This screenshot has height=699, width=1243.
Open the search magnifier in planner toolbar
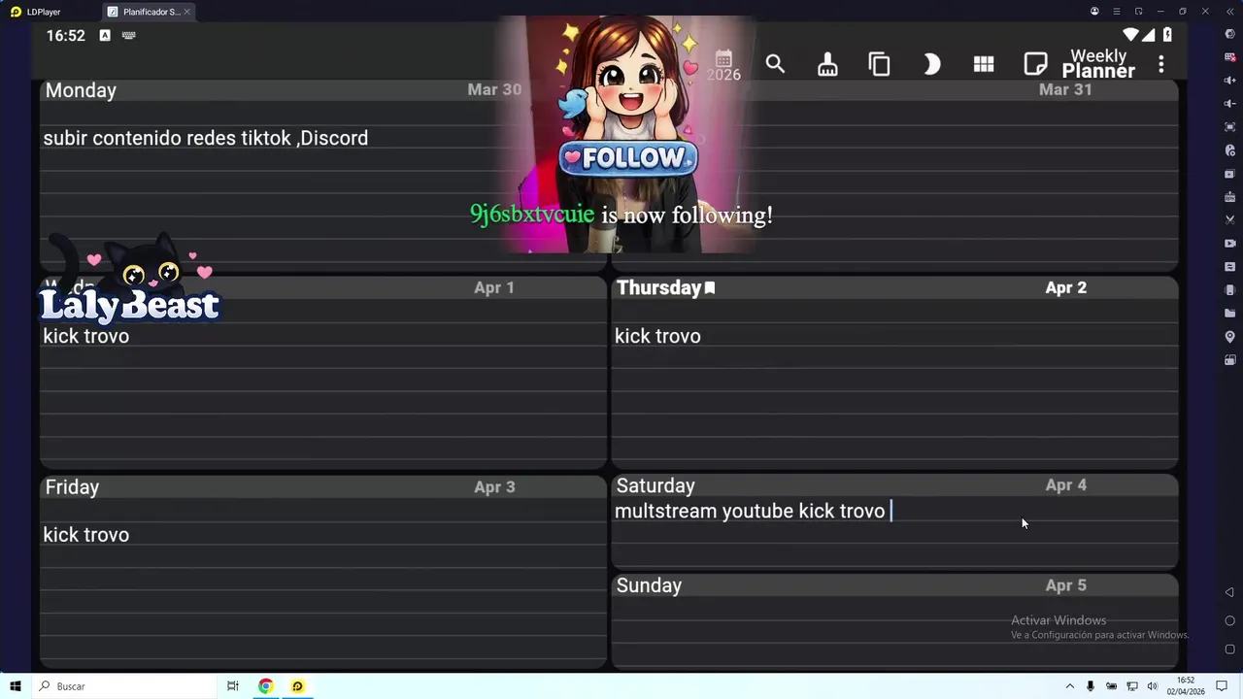[775, 64]
